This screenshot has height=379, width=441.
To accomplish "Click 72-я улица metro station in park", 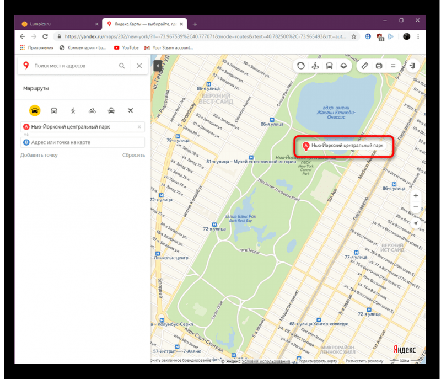I will click(x=214, y=227).
